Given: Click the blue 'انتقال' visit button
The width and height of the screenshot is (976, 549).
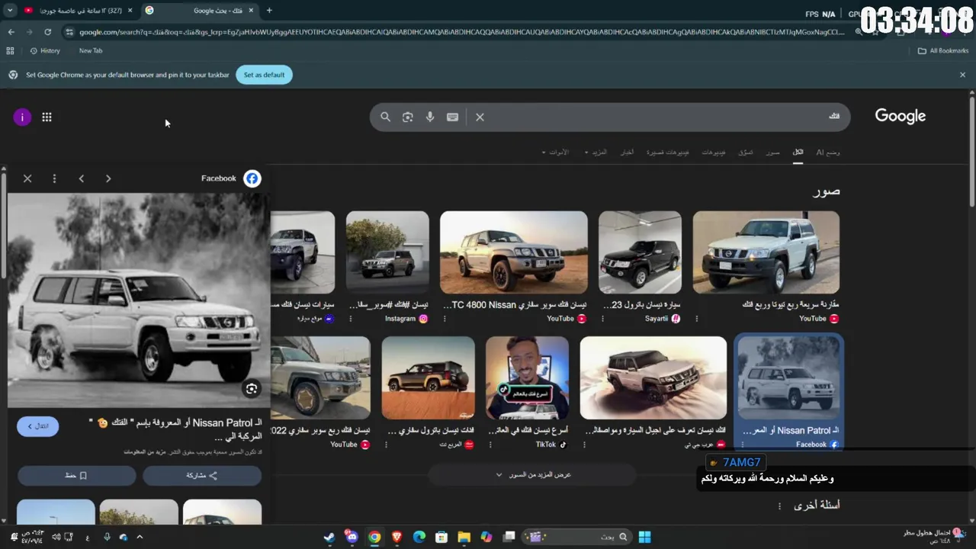Looking at the screenshot, I should point(38,426).
